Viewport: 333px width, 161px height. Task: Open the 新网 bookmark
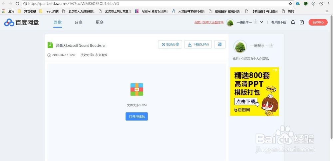[x=288, y=11]
